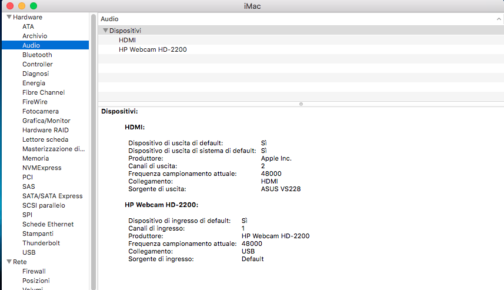Screen dimensions: 504x290
Task: Click the Apple Inc. manufacturer value
Action: 276,158
